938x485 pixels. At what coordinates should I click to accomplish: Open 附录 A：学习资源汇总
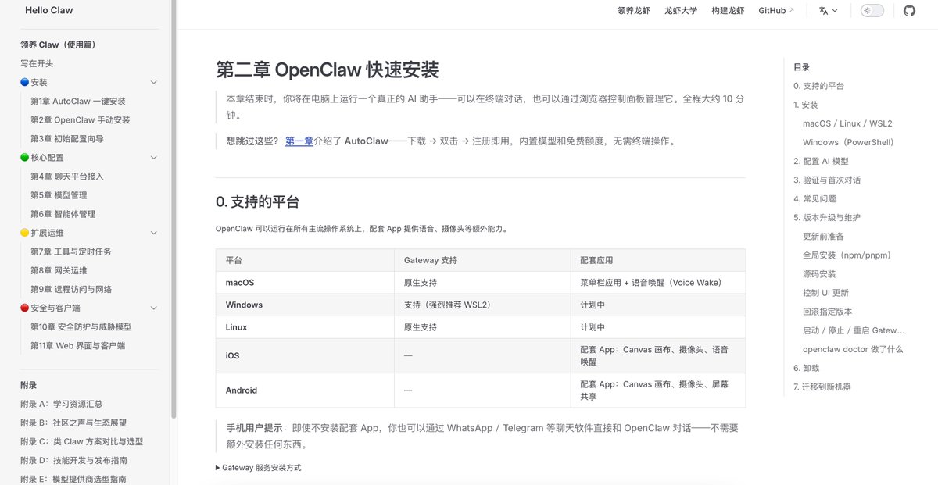[x=62, y=404]
